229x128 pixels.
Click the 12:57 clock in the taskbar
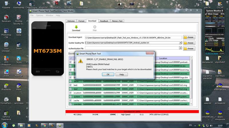[220, 125]
